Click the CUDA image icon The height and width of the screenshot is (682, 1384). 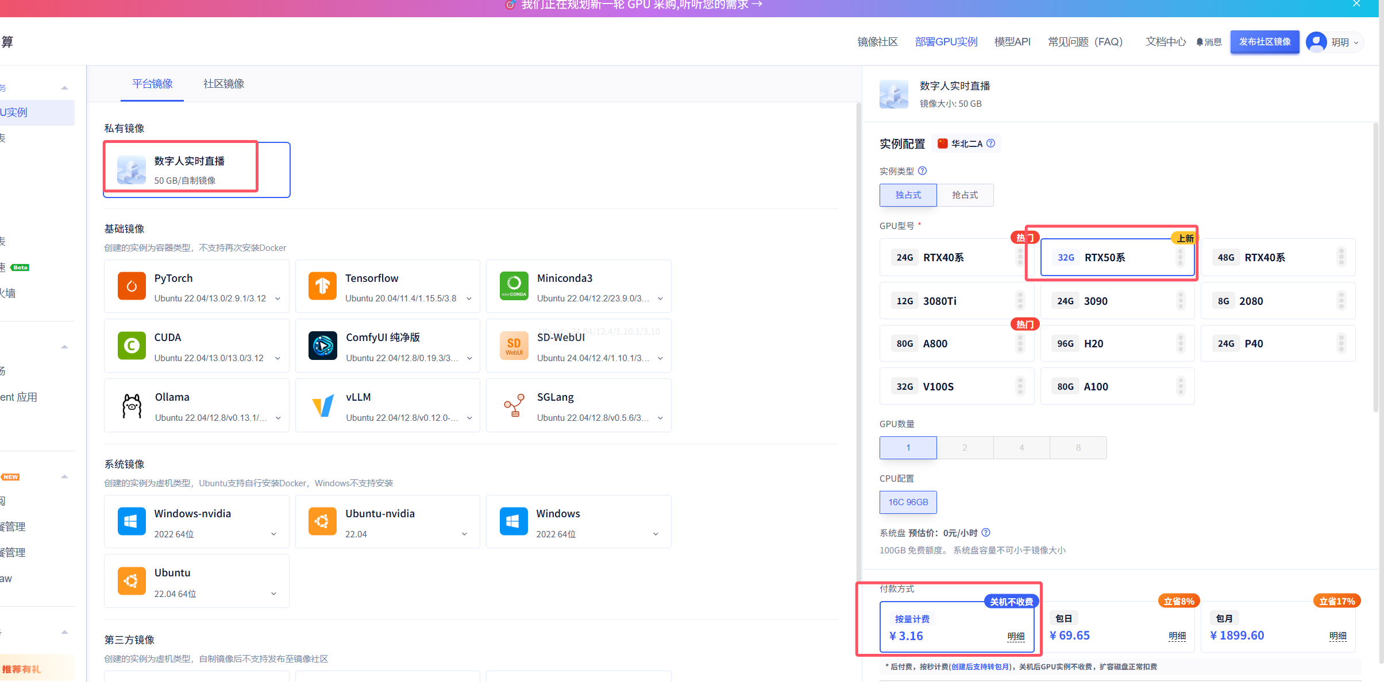[132, 346]
